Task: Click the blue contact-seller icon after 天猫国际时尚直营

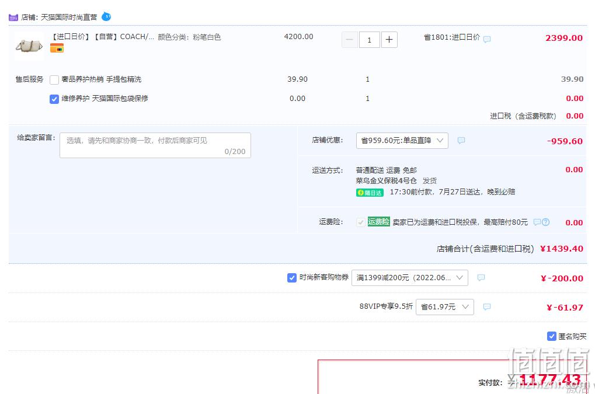Action: [106, 17]
